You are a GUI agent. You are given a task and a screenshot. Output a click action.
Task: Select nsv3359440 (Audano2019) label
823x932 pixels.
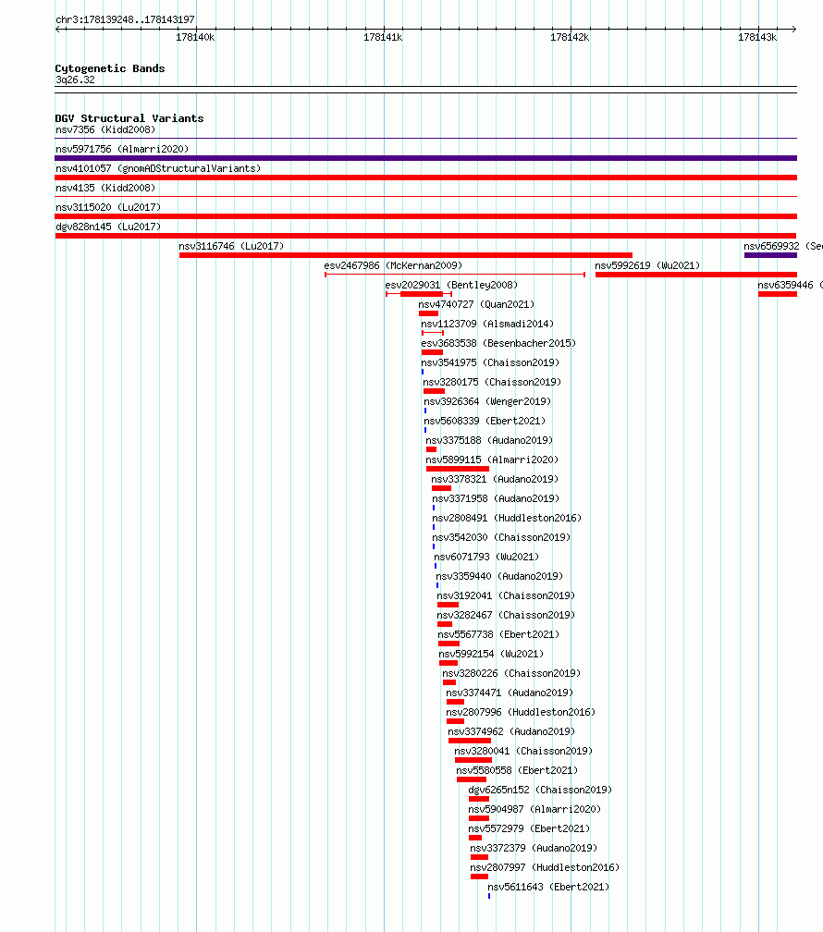[499, 577]
